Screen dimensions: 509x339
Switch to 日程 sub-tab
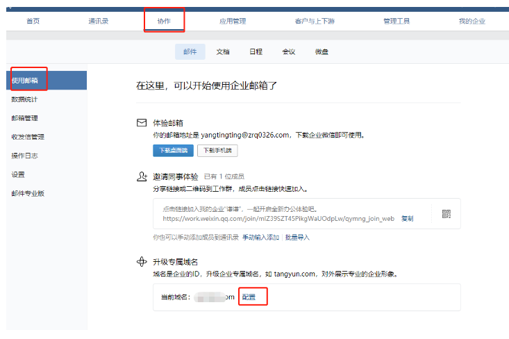click(x=256, y=51)
